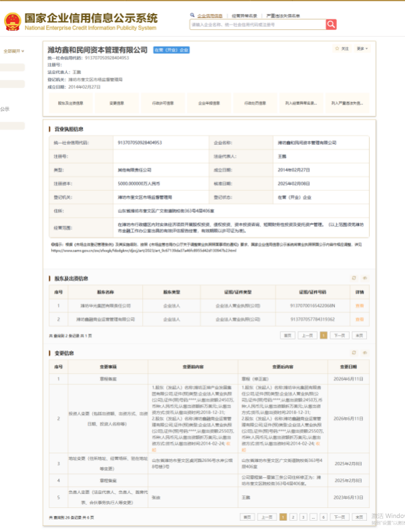
Task: Click 末页 in shareholder table pagination
Action: coord(359,336)
